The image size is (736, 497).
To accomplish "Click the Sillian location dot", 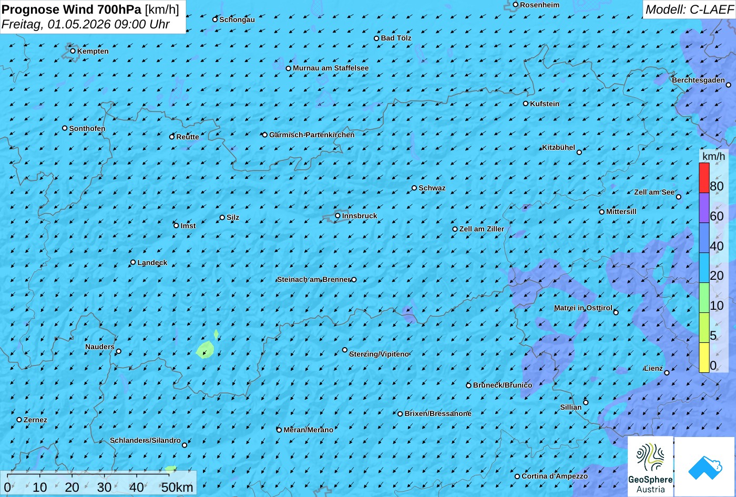I will point(586,403).
